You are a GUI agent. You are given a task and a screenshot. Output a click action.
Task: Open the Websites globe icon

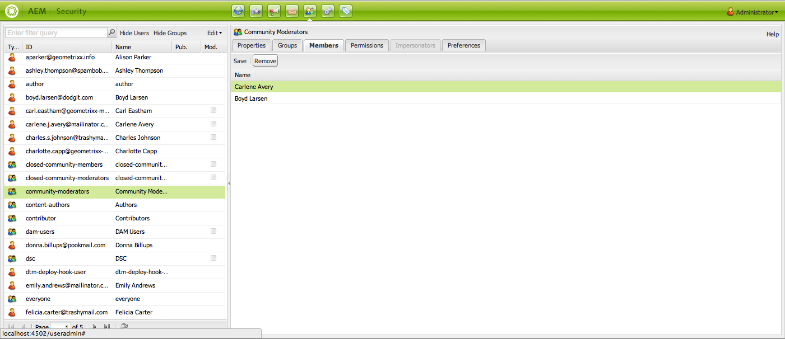pyautogui.click(x=239, y=11)
